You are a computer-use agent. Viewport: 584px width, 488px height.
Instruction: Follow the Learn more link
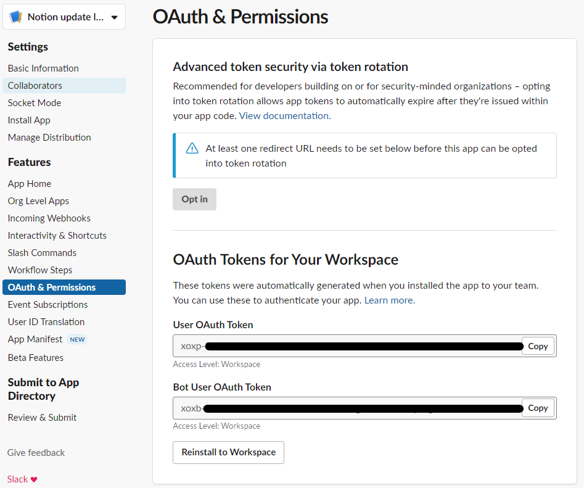390,300
